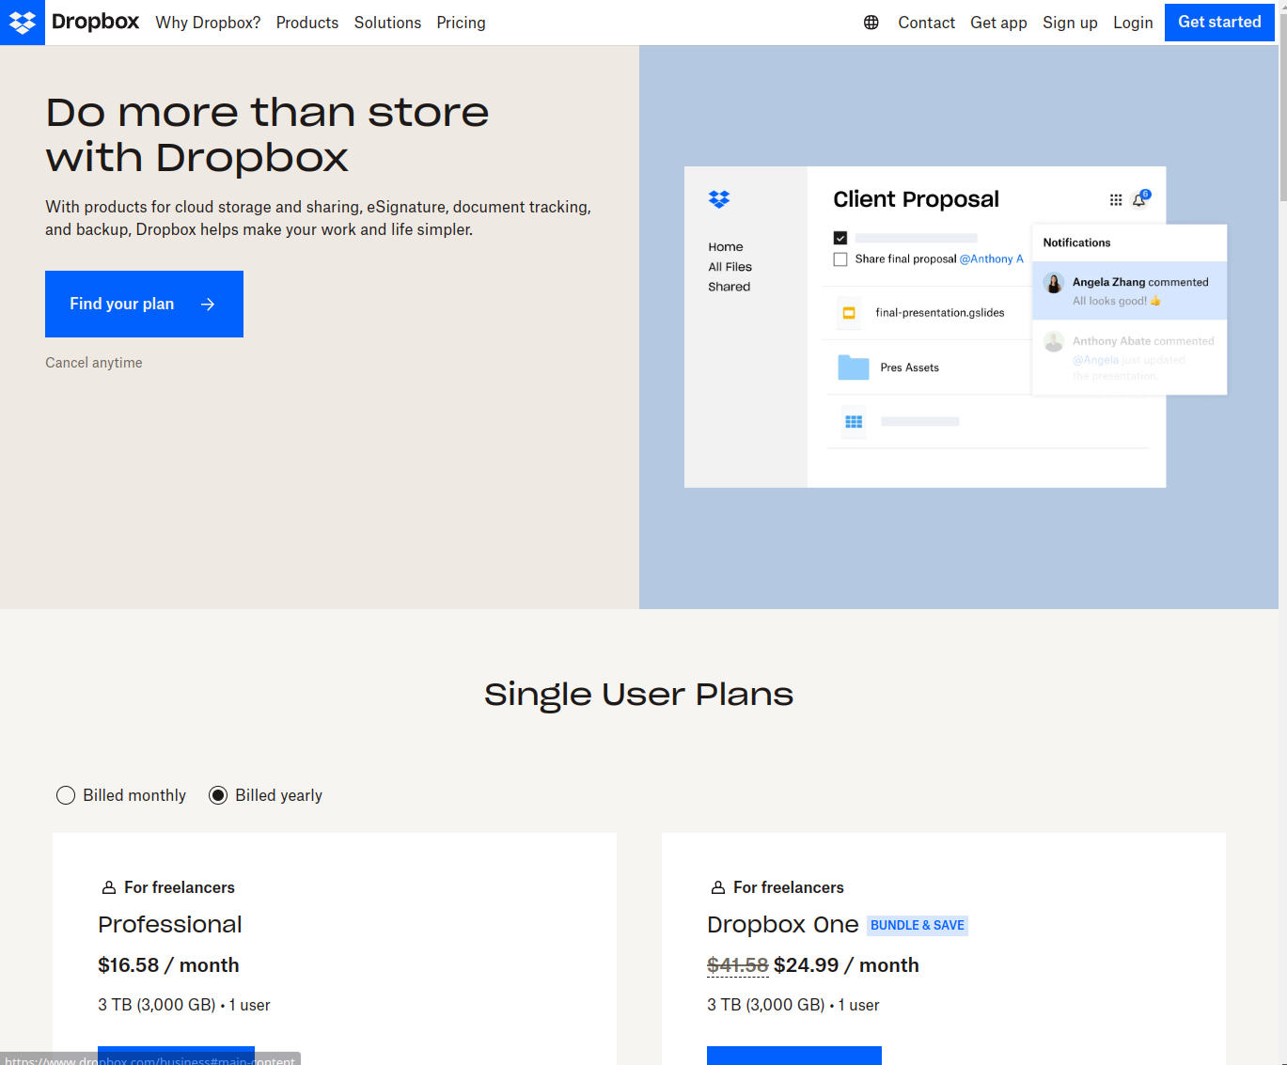The width and height of the screenshot is (1287, 1065).
Task: Click the Login link
Action: 1133,23
